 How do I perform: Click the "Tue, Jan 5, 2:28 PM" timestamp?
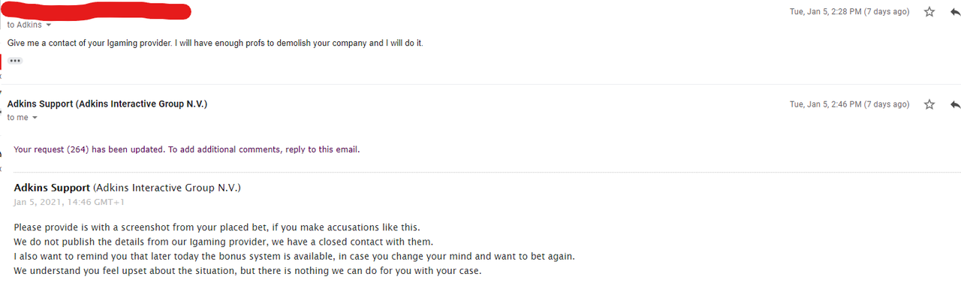coord(849,12)
